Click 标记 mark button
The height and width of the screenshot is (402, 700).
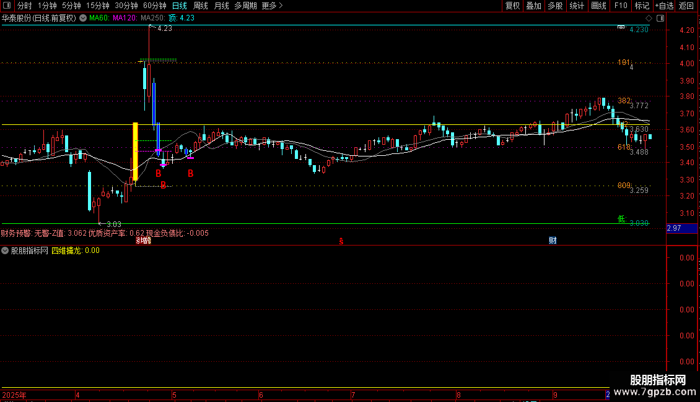tap(642, 6)
